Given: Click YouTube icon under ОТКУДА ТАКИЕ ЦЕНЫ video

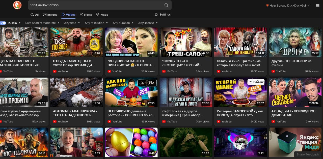Looking at the screenshot, I should [55, 71].
